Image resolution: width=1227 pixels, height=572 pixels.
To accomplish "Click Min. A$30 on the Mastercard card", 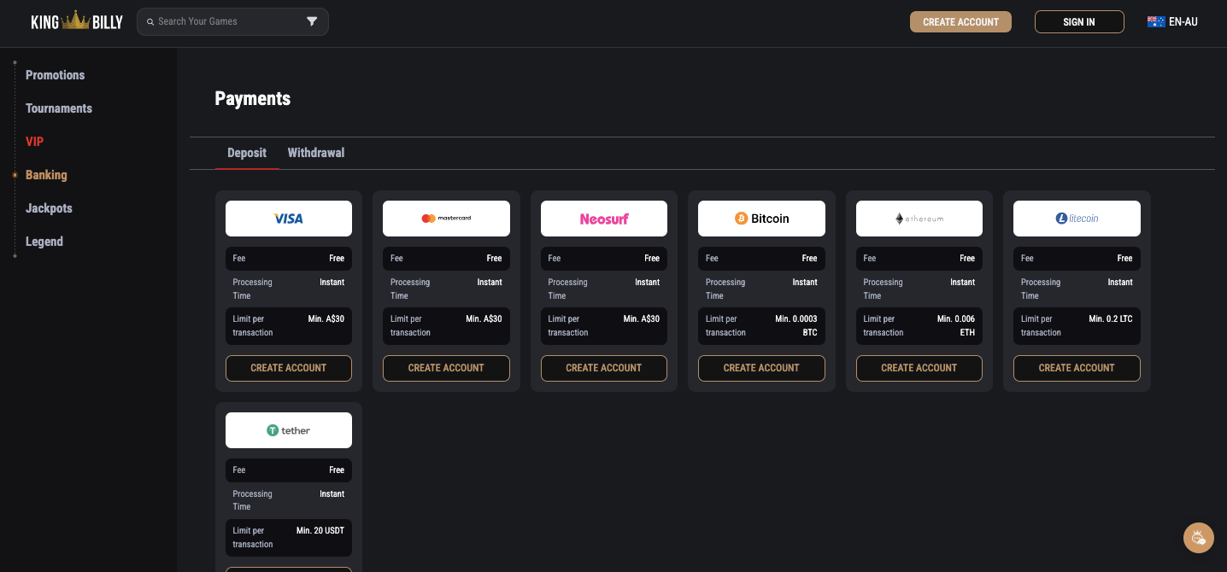I will pyautogui.click(x=484, y=318).
